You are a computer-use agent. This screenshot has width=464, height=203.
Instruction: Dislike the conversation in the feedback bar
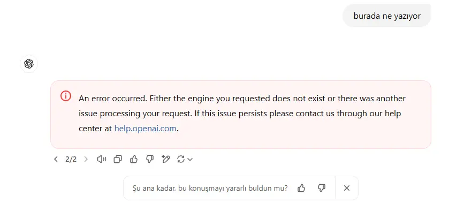coord(322,188)
